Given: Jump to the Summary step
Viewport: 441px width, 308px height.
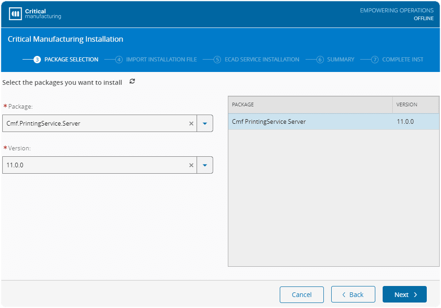Looking at the screenshot, I should click(x=340, y=60).
